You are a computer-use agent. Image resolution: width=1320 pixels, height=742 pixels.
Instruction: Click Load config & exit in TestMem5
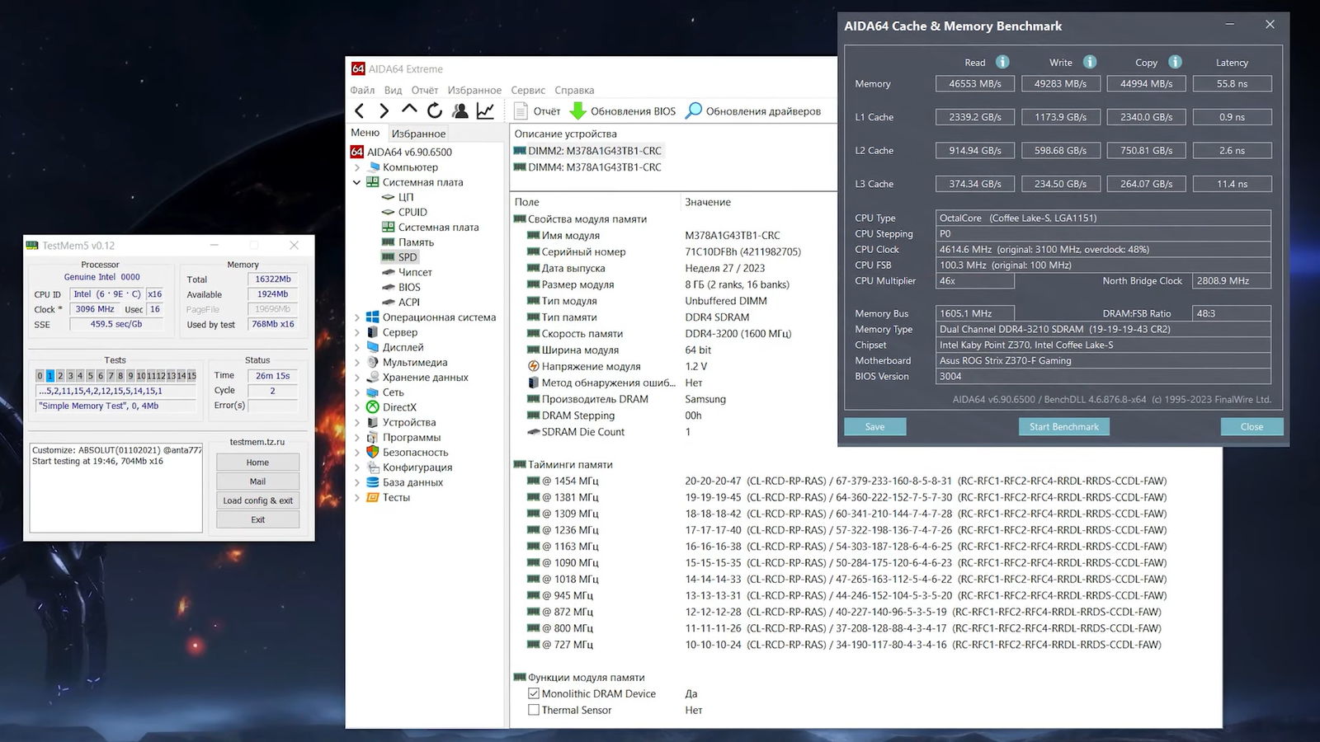[257, 500]
